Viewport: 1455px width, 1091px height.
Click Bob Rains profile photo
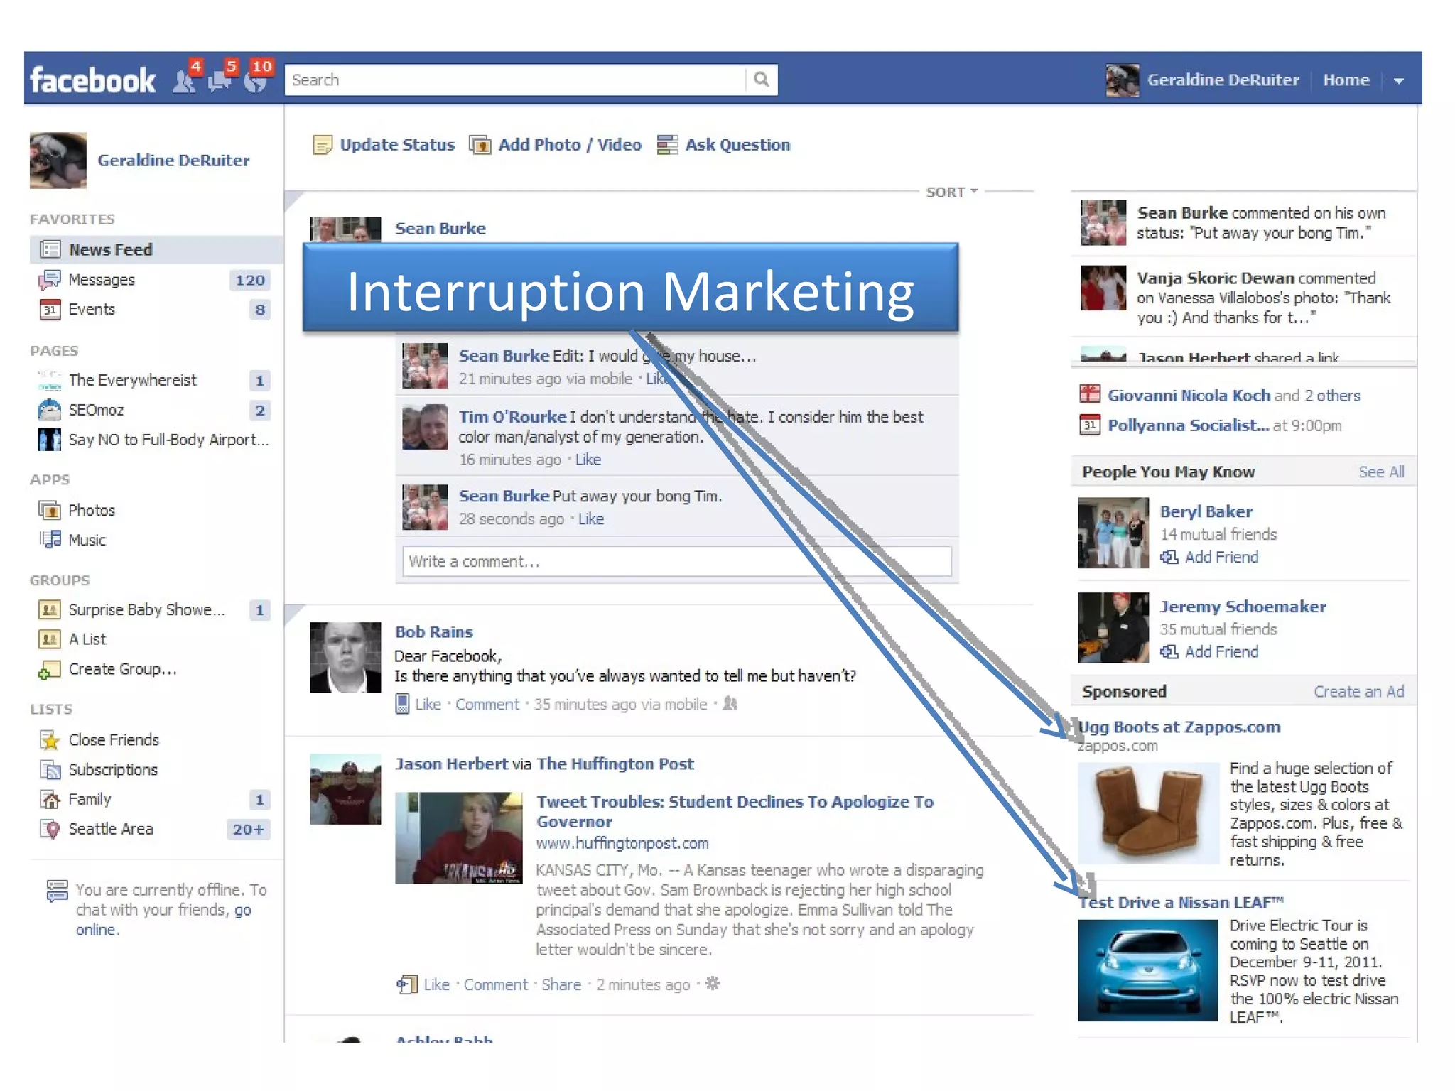coord(345,658)
